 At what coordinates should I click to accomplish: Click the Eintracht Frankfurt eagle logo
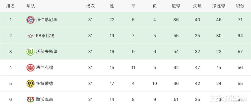pos(30,68)
